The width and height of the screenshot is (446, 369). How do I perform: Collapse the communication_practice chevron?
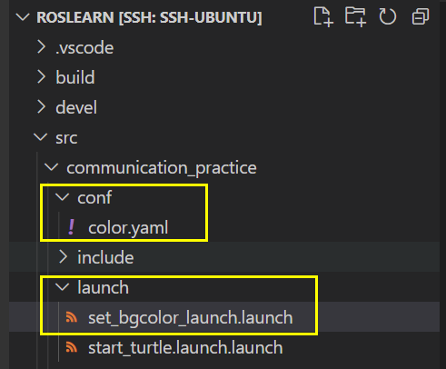pyautogui.click(x=52, y=167)
